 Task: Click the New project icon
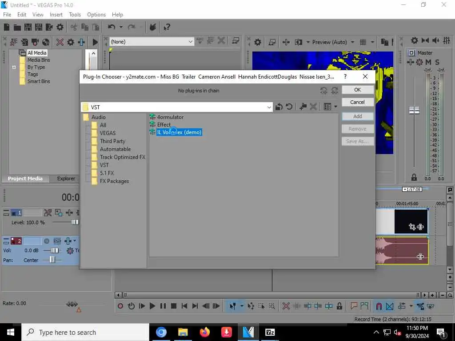pos(6,27)
